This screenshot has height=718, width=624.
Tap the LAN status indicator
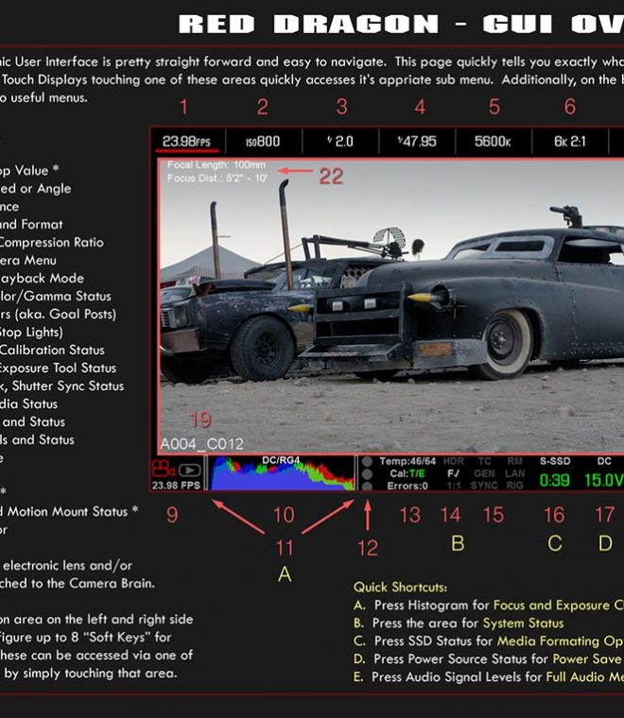point(515,473)
